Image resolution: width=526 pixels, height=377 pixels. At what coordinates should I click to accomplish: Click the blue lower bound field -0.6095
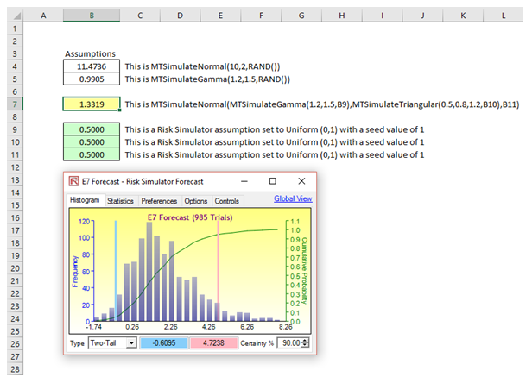(164, 342)
